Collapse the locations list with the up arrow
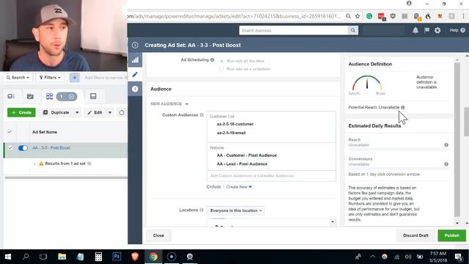Screen dimensions: 469x264 pos(332,221)
